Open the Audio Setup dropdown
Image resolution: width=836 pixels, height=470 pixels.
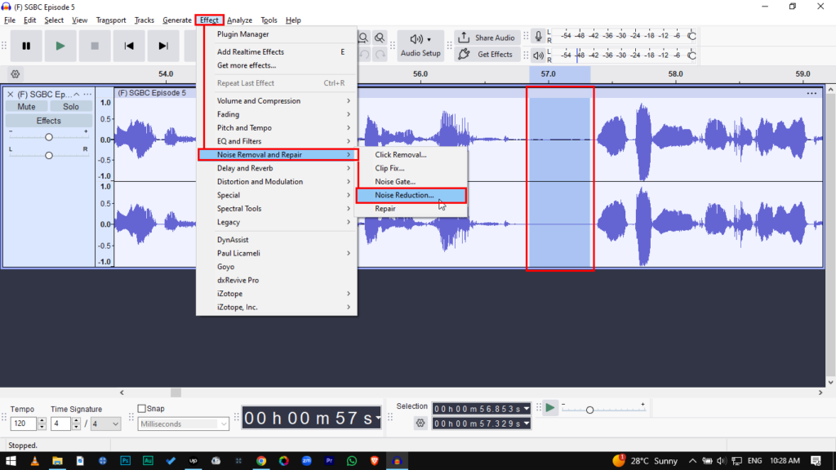coord(420,46)
